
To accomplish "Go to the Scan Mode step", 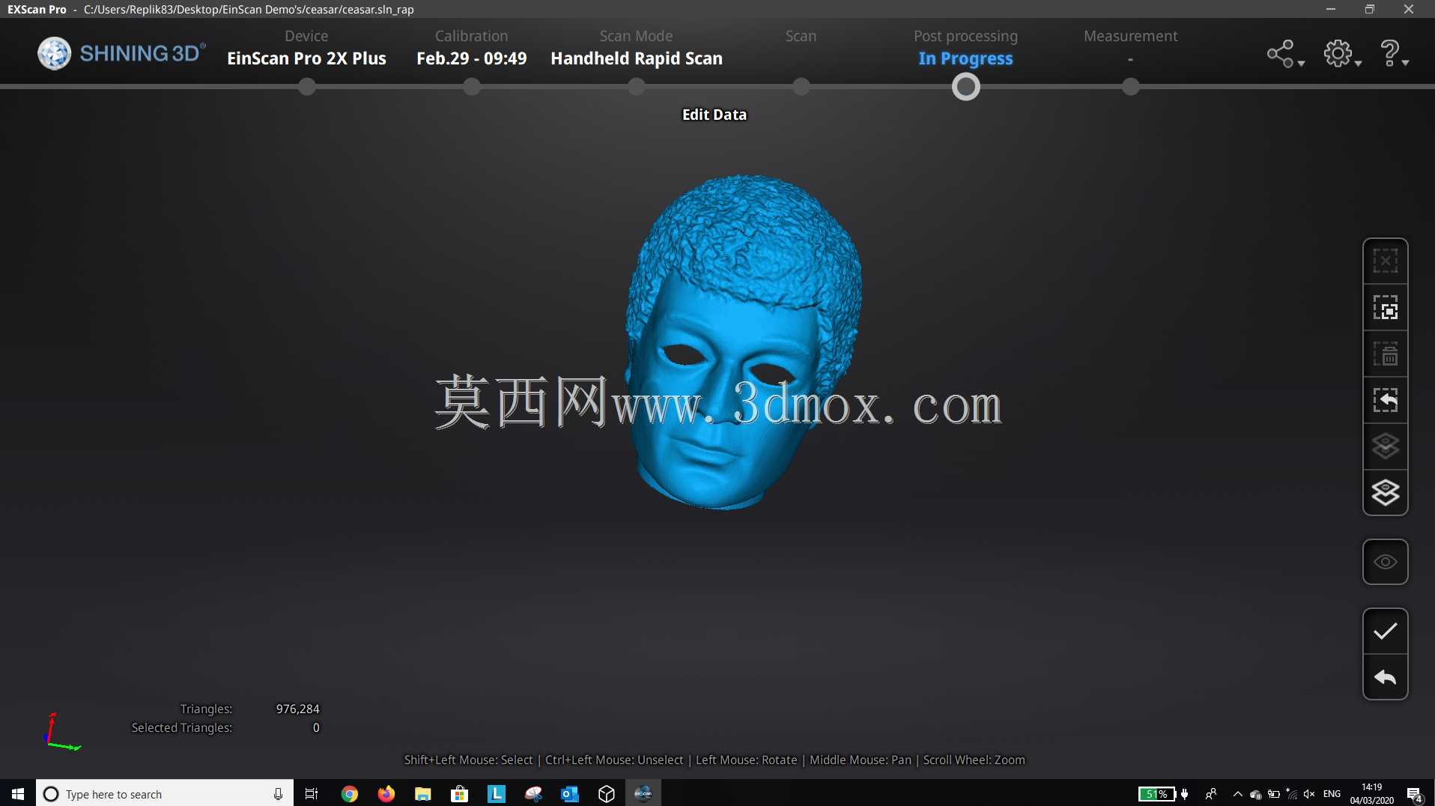I will pos(636,36).
